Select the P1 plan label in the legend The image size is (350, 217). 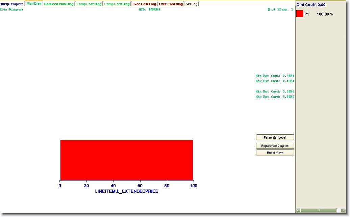coord(307,14)
